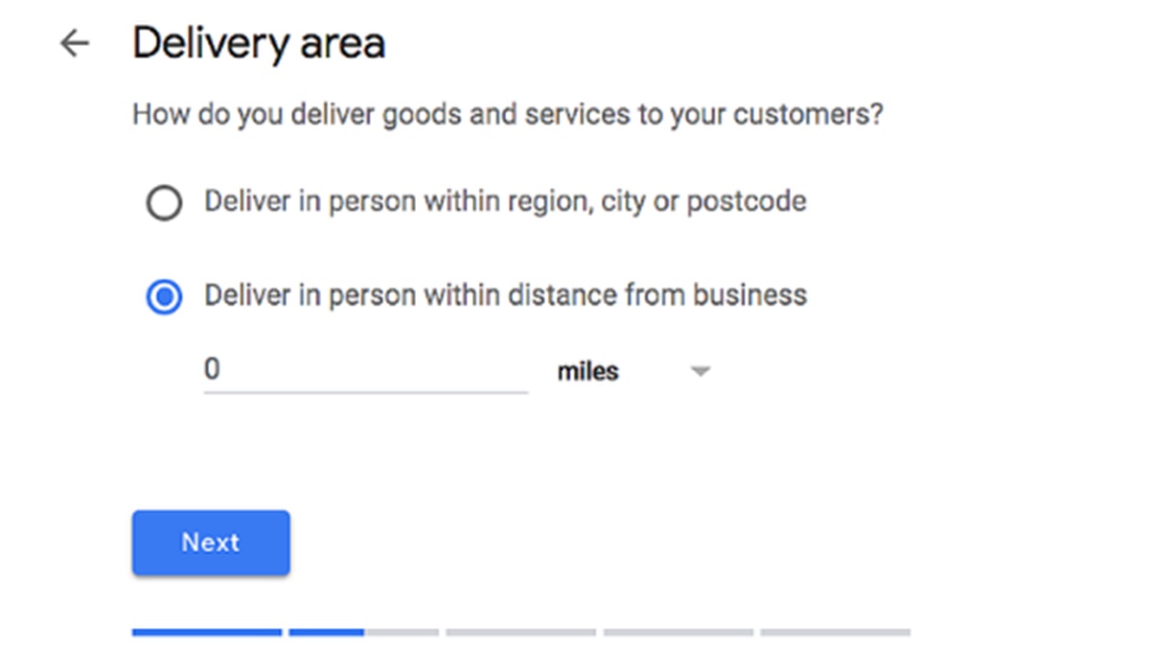Click the 'How do you deliver goods' question text
Viewport: 1150px width, 651px height.
click(506, 115)
